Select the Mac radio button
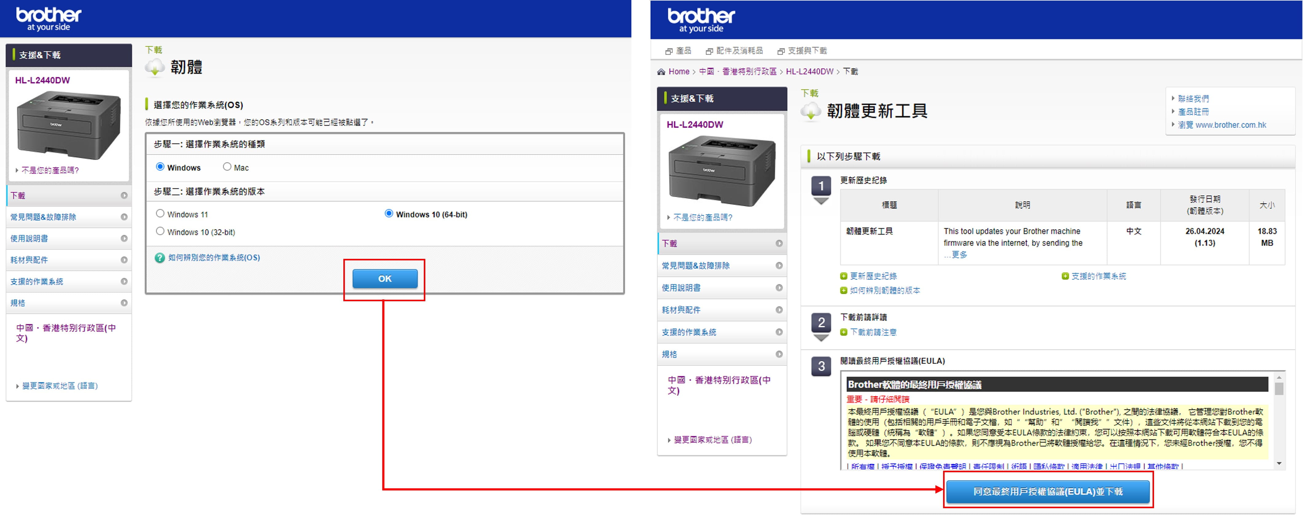The image size is (1303, 526). tap(227, 167)
